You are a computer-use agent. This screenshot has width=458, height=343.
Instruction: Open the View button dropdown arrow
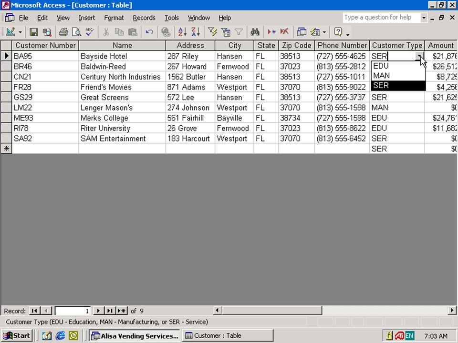click(20, 32)
